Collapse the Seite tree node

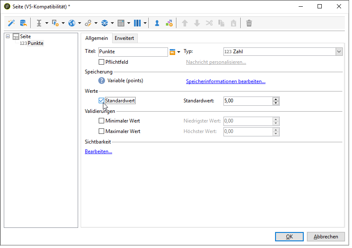pyautogui.click(x=8, y=37)
